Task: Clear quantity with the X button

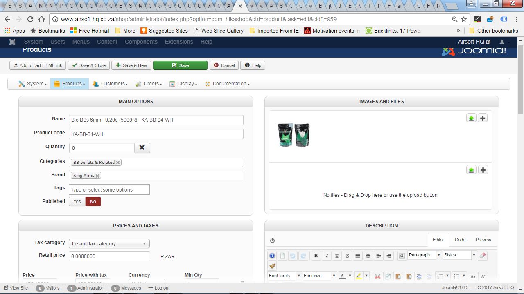Action: pos(142,148)
